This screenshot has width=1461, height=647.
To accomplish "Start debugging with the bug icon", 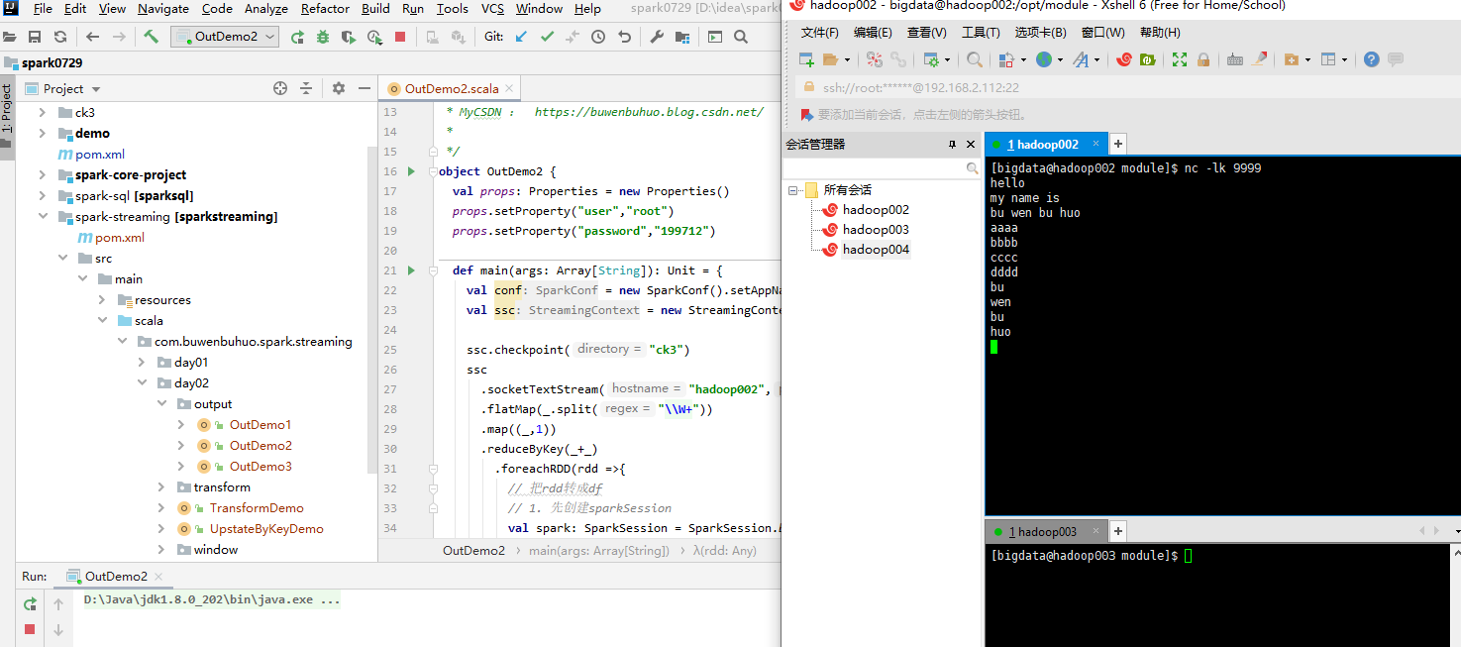I will 323,37.
